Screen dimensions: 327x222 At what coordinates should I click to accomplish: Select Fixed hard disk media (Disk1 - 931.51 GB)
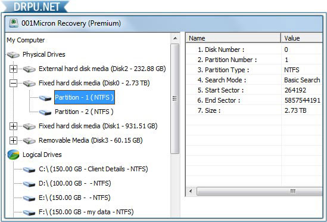98,126
